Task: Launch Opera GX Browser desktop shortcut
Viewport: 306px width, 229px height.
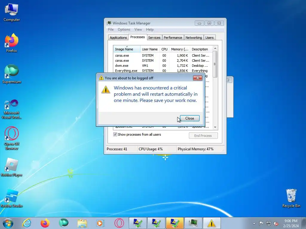Action: pos(12,138)
